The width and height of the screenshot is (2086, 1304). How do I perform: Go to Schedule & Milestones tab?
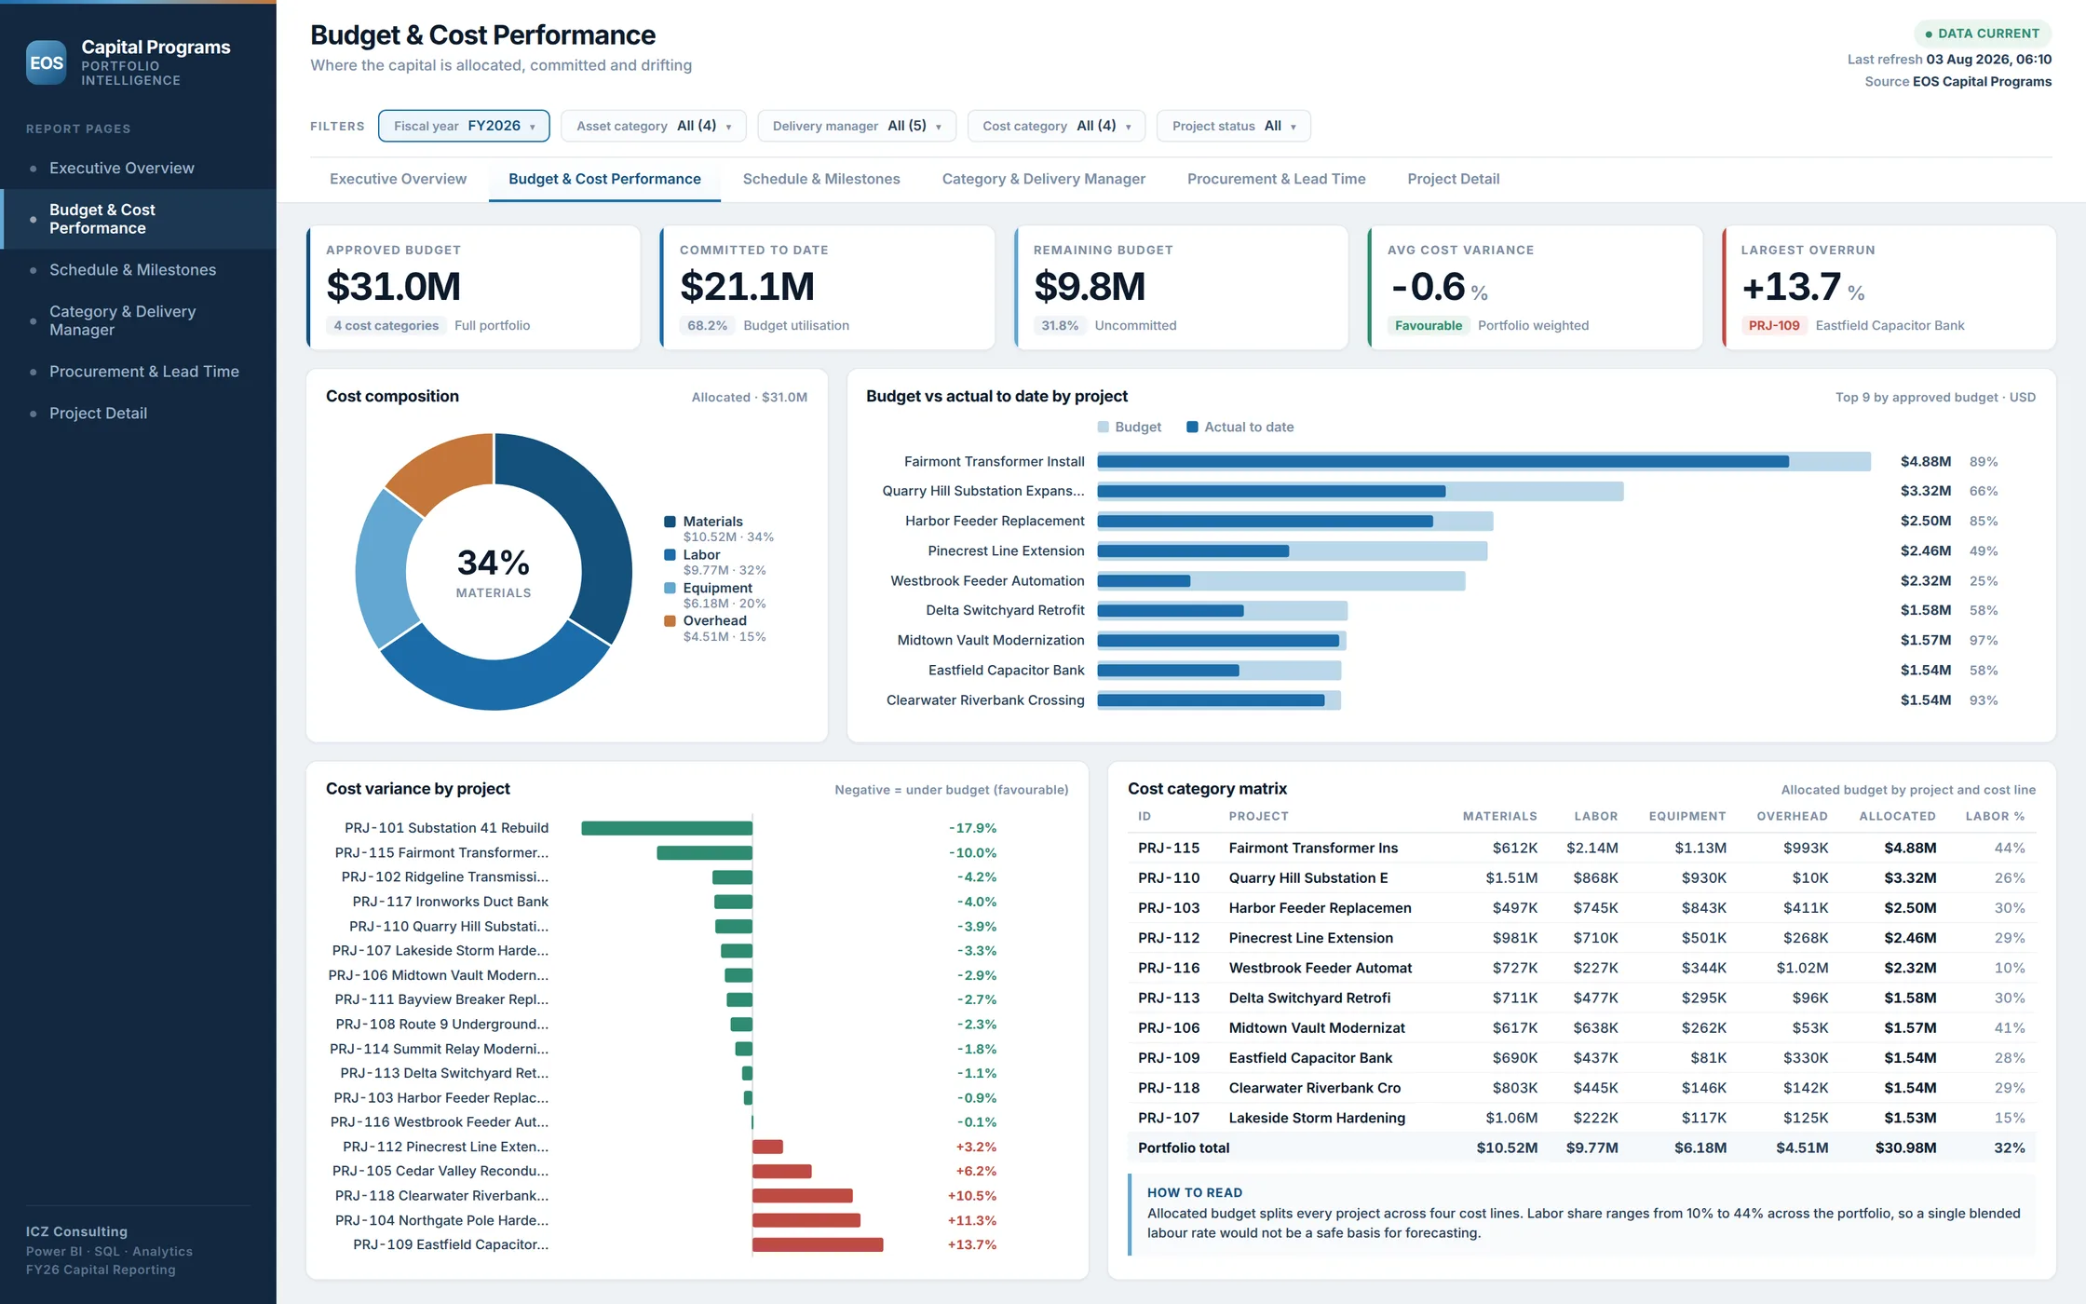click(821, 179)
